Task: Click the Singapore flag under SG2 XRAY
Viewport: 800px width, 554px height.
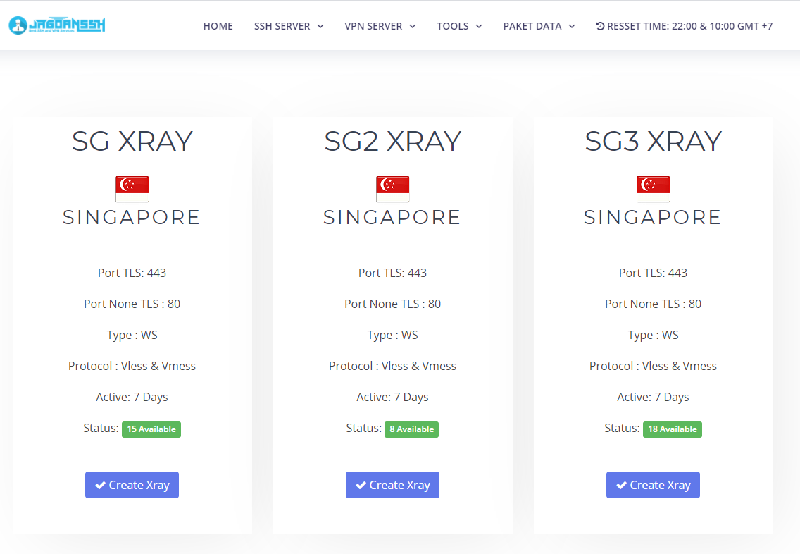Action: (392, 189)
